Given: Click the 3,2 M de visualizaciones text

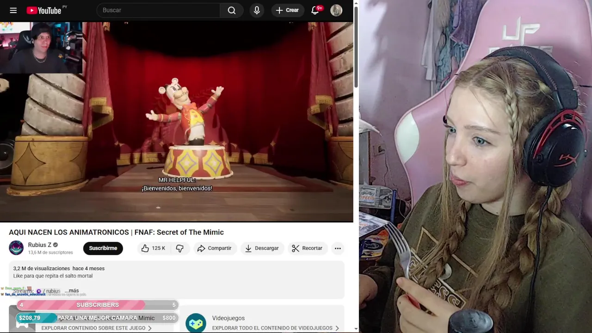Looking at the screenshot, I should coord(42,268).
